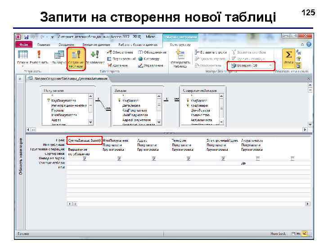Uncheck Вывод на экран for ИмяПокупателя

coord(119,158)
